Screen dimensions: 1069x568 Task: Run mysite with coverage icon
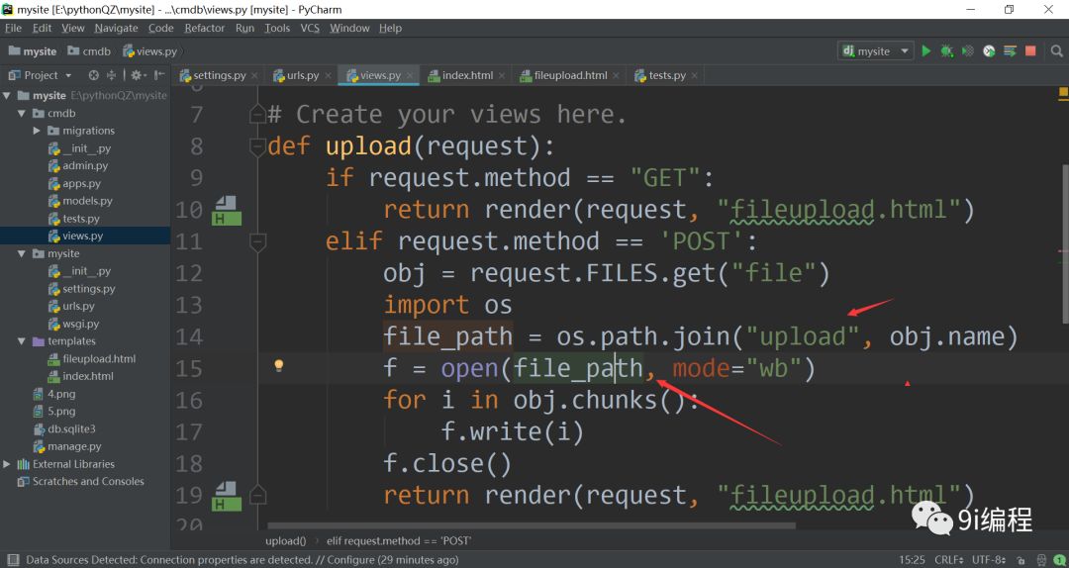[967, 51]
